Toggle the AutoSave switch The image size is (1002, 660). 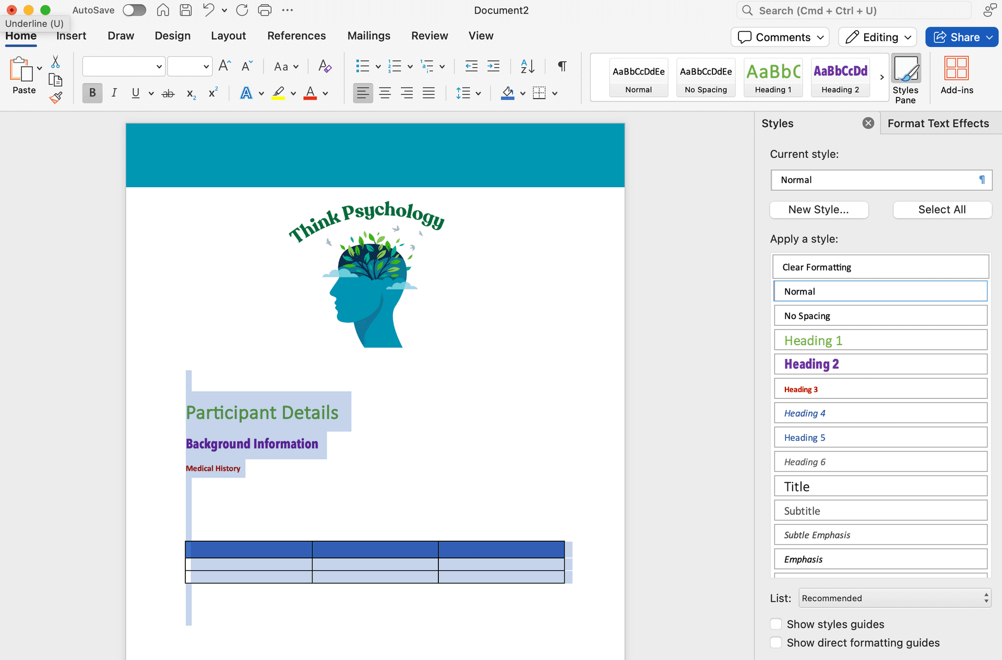tap(134, 10)
